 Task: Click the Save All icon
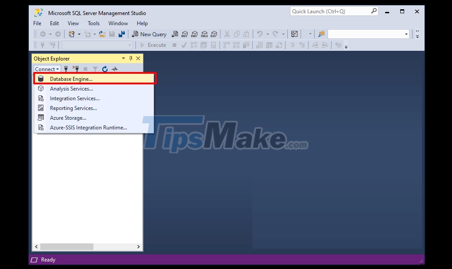point(122,34)
